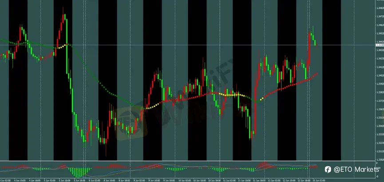Click the '9 Jun 02:00' time axis label

click(139, 180)
